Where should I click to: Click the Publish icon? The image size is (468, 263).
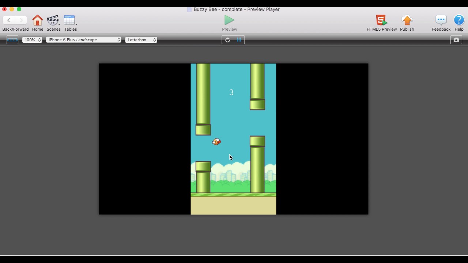407,20
